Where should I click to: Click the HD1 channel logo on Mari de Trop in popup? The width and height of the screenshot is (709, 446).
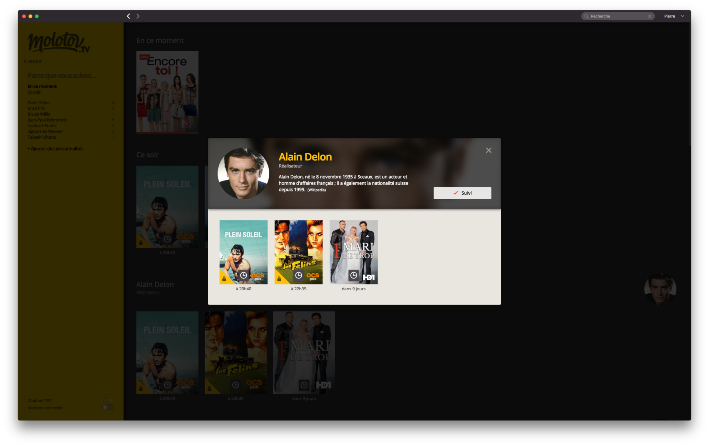click(x=369, y=277)
